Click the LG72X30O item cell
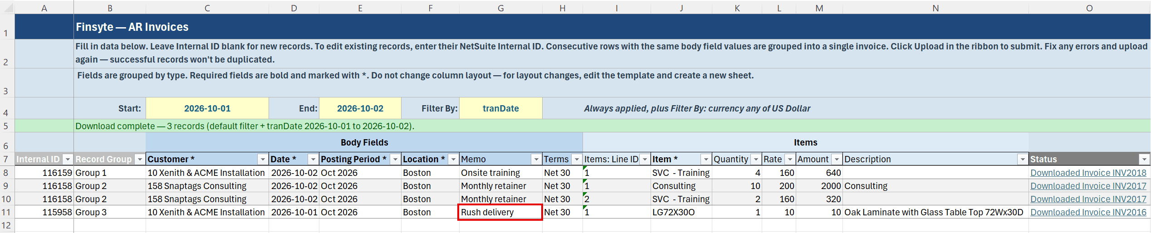This screenshot has width=1151, height=233. (x=681, y=212)
